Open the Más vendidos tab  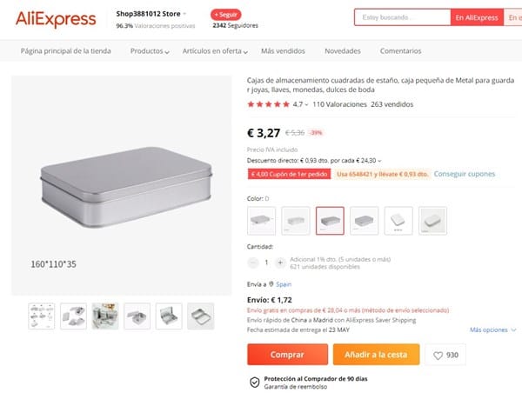click(x=281, y=51)
